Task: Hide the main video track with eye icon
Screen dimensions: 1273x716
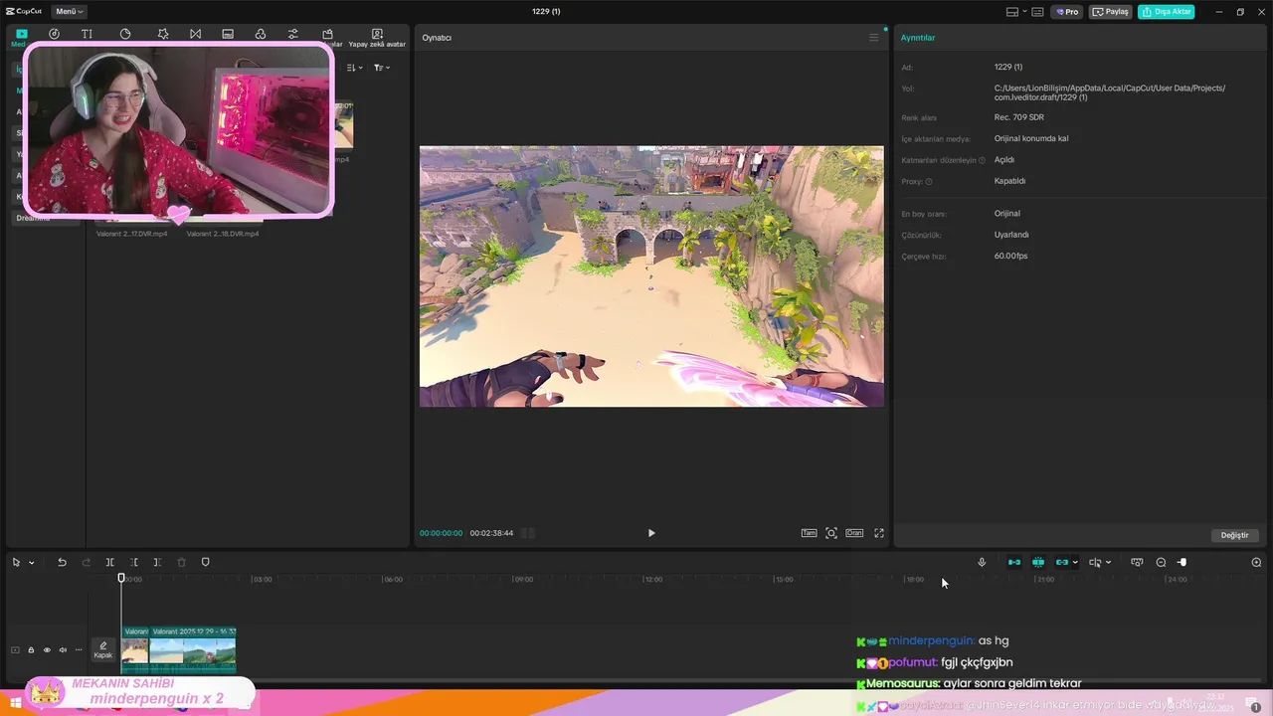Action: pos(47,650)
